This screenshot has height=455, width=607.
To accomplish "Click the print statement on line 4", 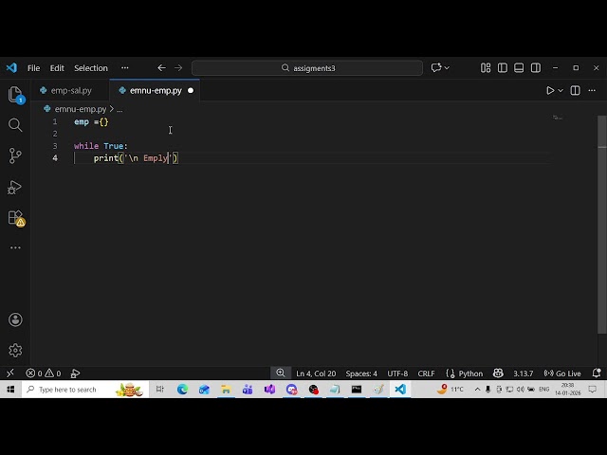I will pyautogui.click(x=136, y=158).
